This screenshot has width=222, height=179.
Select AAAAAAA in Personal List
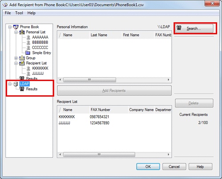point(40,37)
